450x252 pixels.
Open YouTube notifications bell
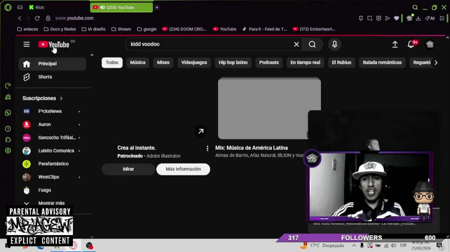(411, 44)
